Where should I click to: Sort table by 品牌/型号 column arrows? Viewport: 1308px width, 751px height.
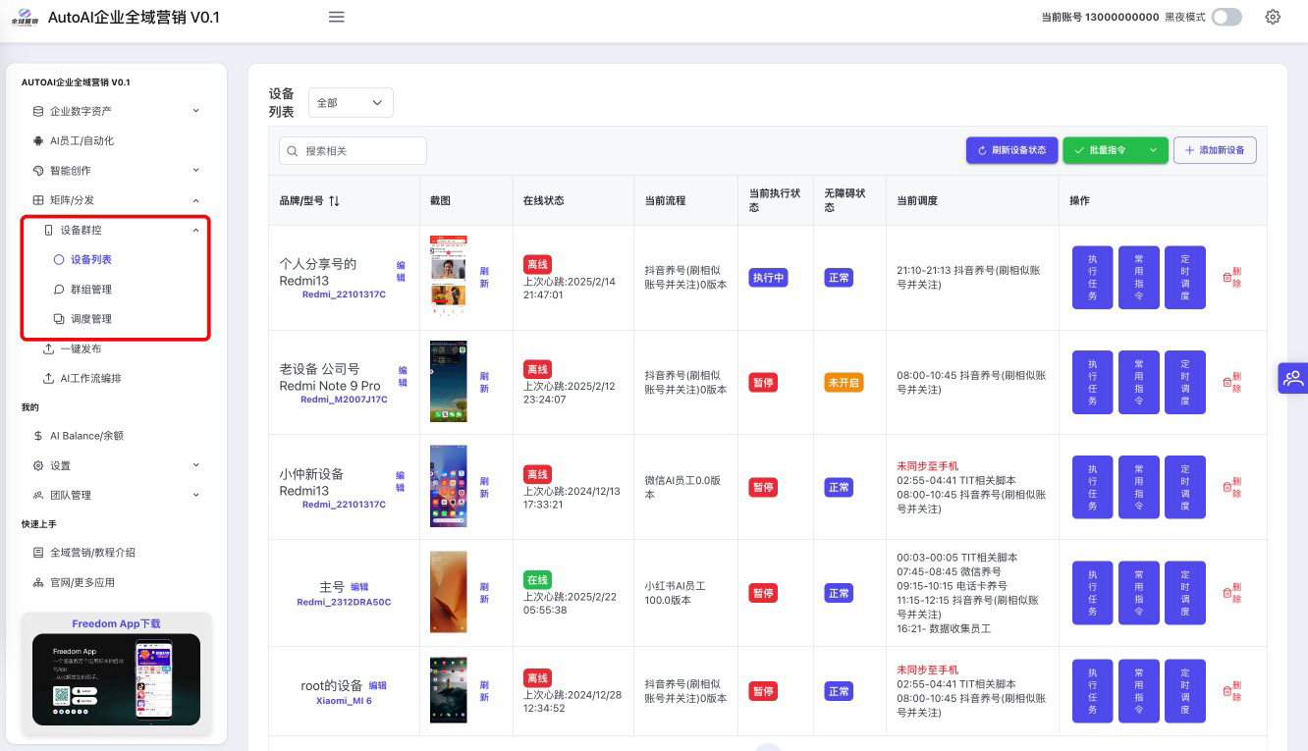tap(334, 200)
